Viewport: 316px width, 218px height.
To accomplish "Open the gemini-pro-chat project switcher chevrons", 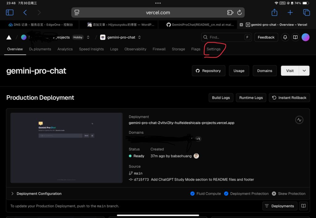I will click(x=139, y=37).
